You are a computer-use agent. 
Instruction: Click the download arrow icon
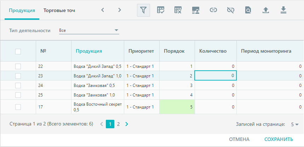pyautogui.click(x=283, y=10)
